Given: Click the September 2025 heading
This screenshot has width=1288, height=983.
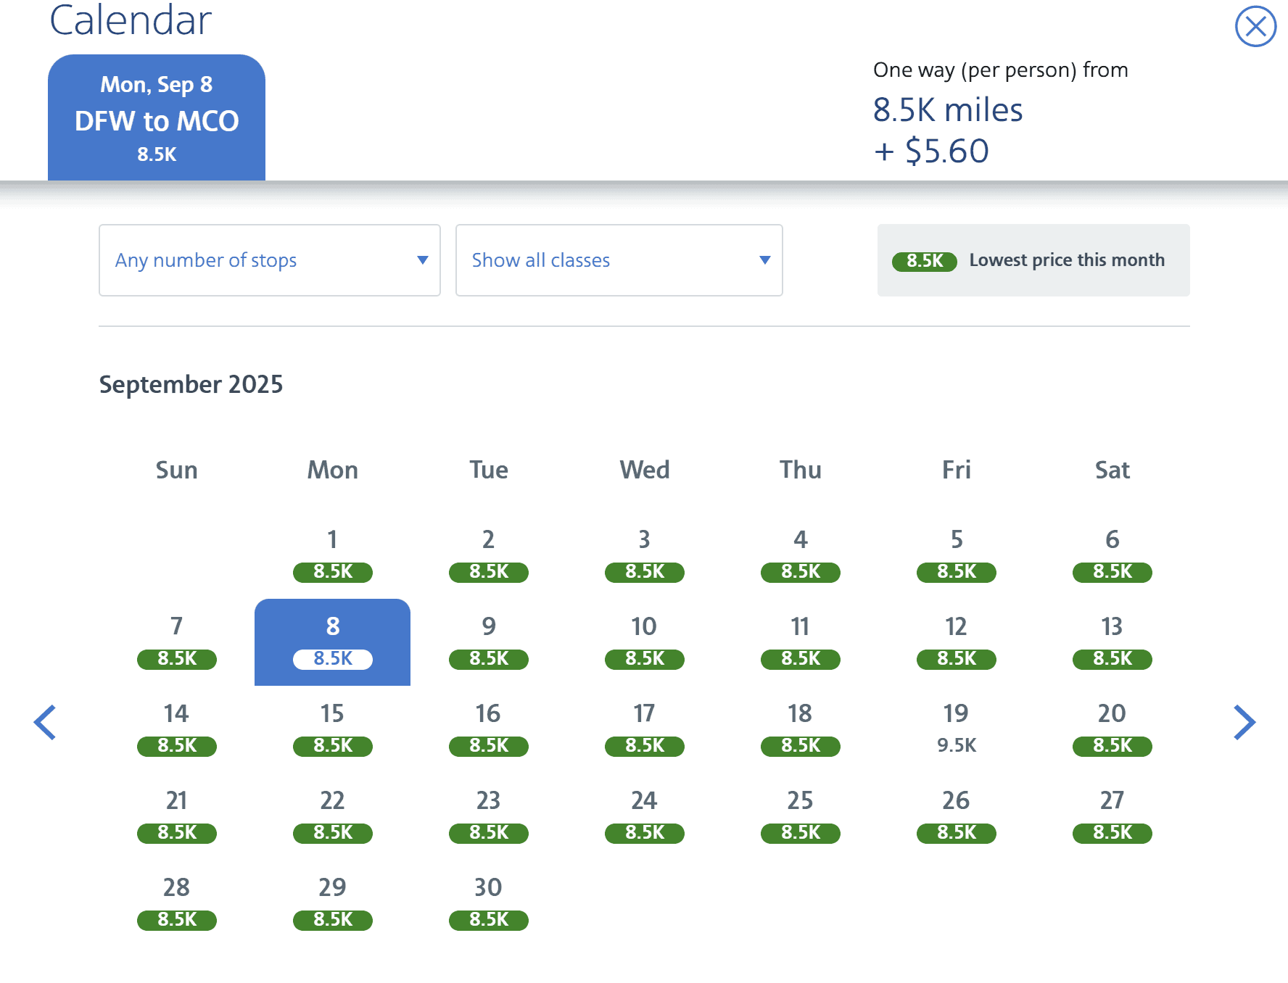Looking at the screenshot, I should [x=191, y=384].
